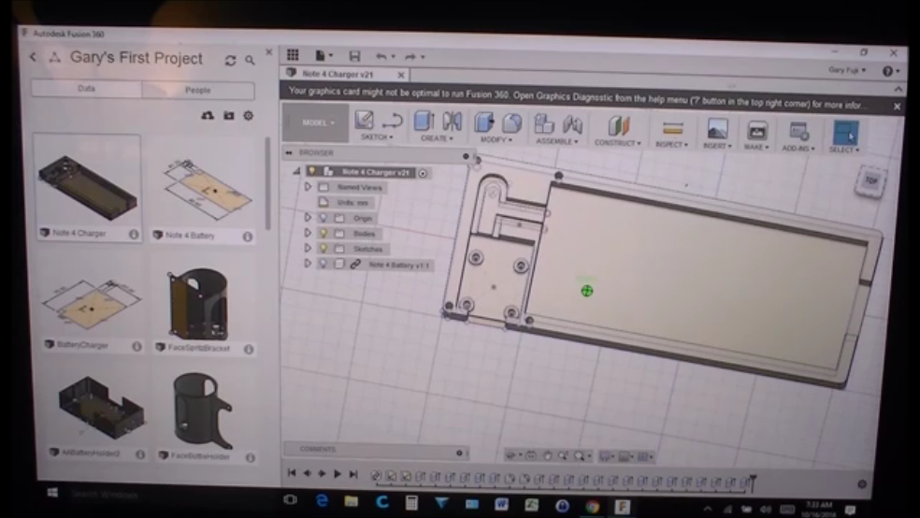Image resolution: width=920 pixels, height=518 pixels.
Task: Select the Stop Sketch arrow icon
Action: [392, 121]
